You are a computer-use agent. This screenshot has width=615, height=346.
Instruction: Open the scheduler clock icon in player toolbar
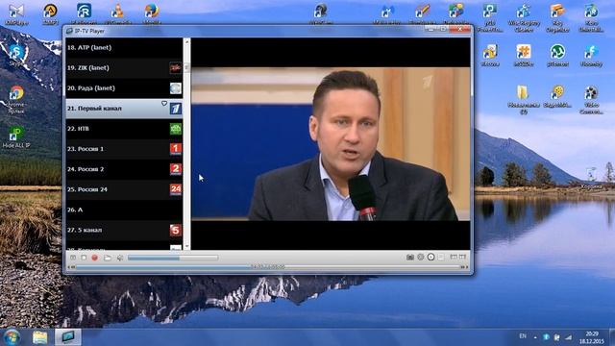[431, 257]
